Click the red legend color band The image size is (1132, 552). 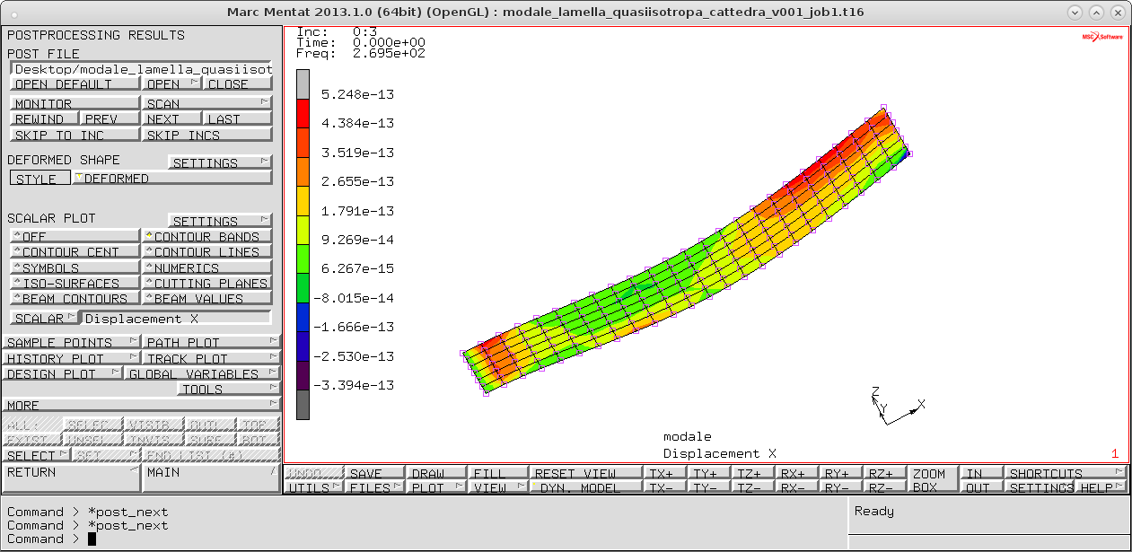pos(303,113)
